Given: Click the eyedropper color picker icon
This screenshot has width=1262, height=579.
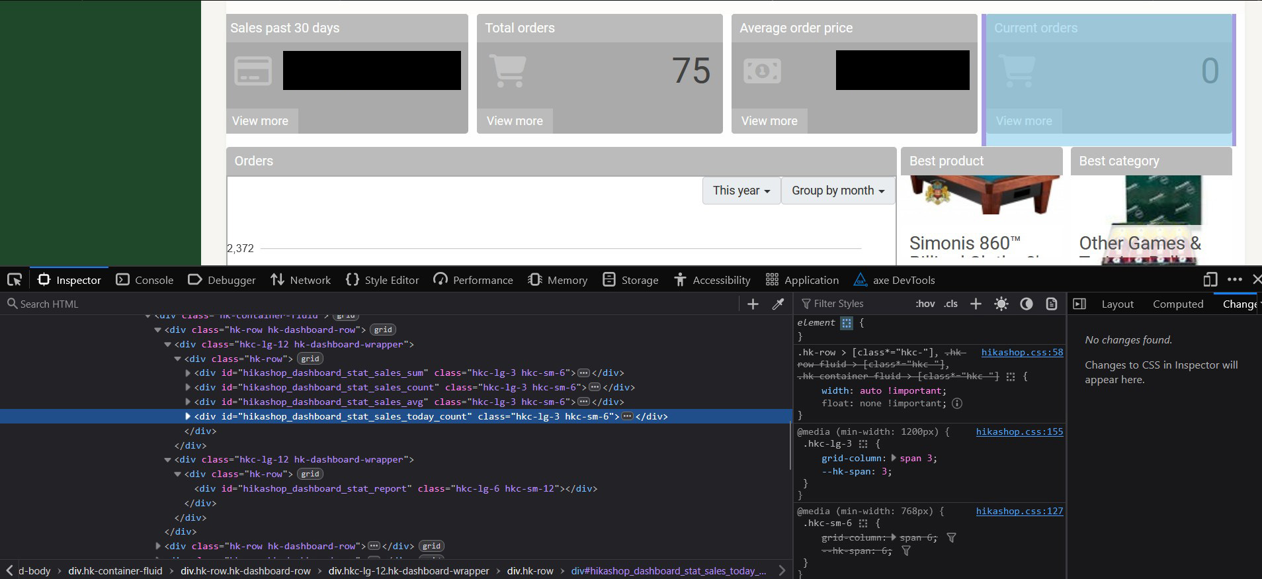Looking at the screenshot, I should coord(778,304).
